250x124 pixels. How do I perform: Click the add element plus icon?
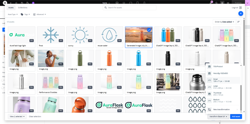pyautogui.click(x=11, y=3)
